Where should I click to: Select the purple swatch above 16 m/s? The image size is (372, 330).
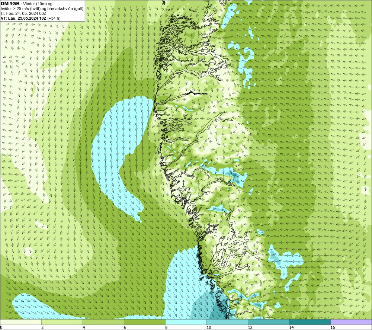coord(351,322)
